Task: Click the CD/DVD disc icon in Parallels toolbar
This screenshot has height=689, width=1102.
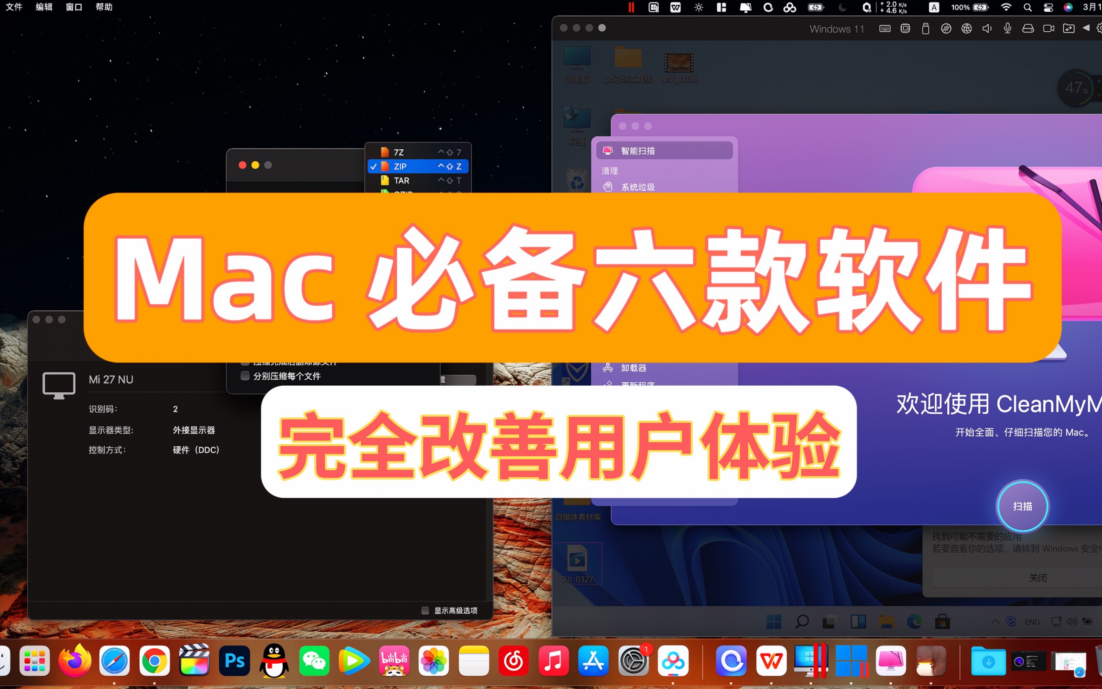Action: coord(946,29)
